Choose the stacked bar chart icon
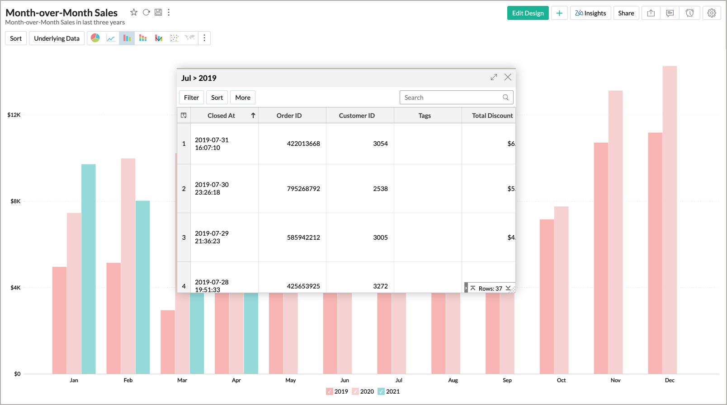This screenshot has width=727, height=405. [143, 38]
